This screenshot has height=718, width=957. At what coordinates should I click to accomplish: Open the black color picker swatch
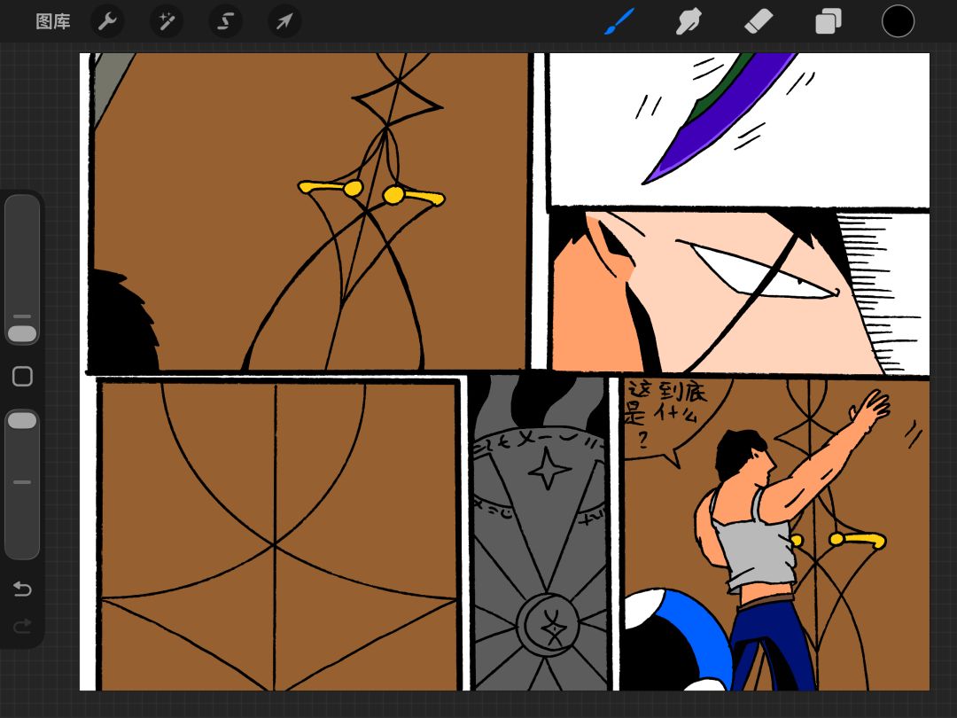pyautogui.click(x=898, y=21)
